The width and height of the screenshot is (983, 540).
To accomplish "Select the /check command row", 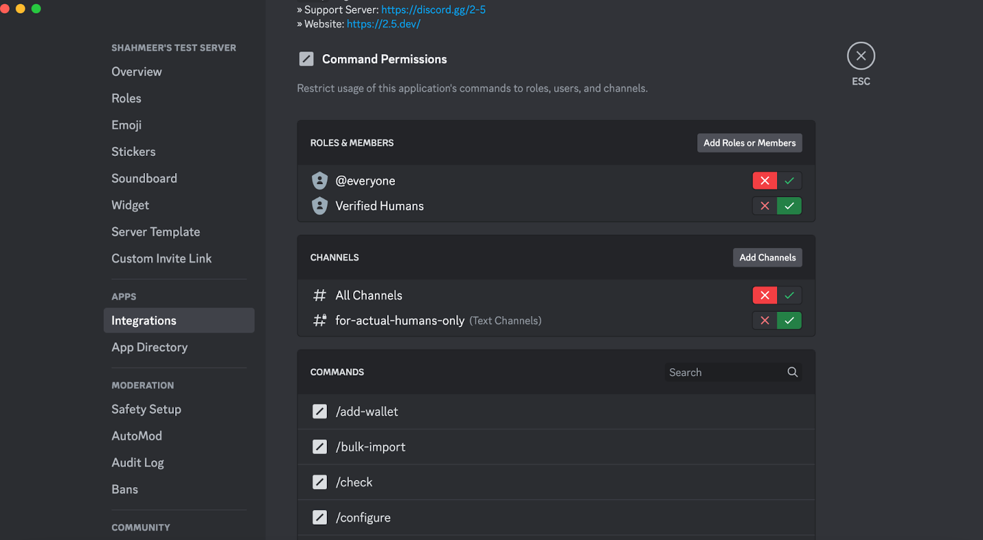I will click(556, 482).
